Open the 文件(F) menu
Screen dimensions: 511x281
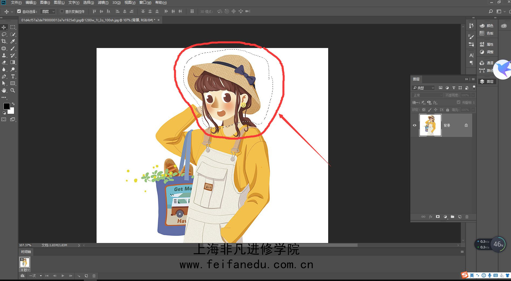pos(16,3)
